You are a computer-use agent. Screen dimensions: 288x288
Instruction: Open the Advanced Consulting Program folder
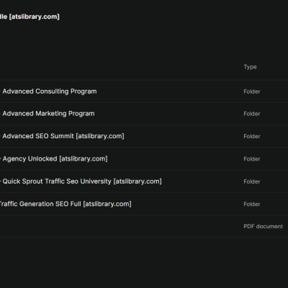click(50, 91)
